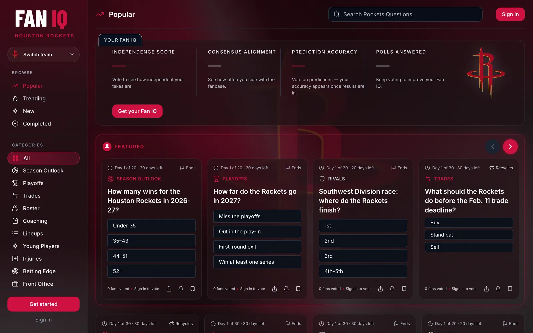Open the YOUR FAN IQ tab
This screenshot has width=533, height=333.
120,40
